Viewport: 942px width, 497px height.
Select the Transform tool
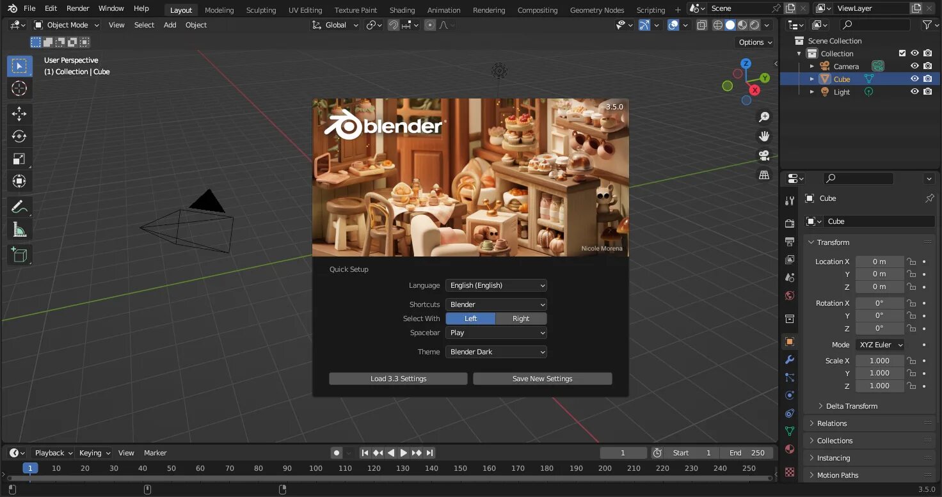[x=19, y=181]
